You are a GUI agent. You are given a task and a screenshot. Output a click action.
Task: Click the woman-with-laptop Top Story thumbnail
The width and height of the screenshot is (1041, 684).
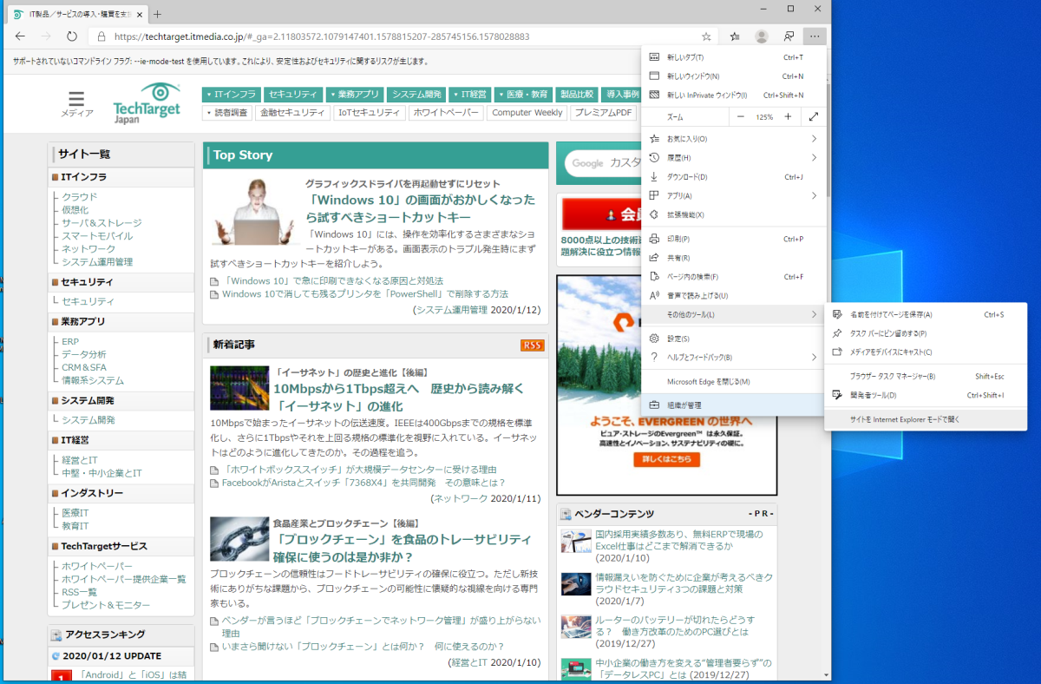(257, 212)
